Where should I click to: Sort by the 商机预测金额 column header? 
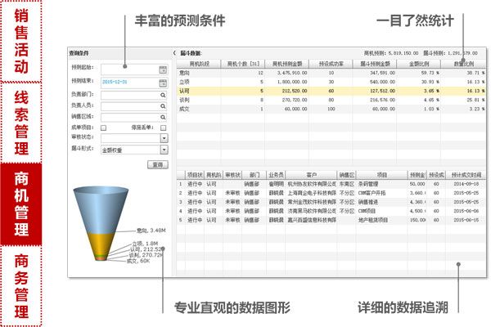[x=287, y=62]
